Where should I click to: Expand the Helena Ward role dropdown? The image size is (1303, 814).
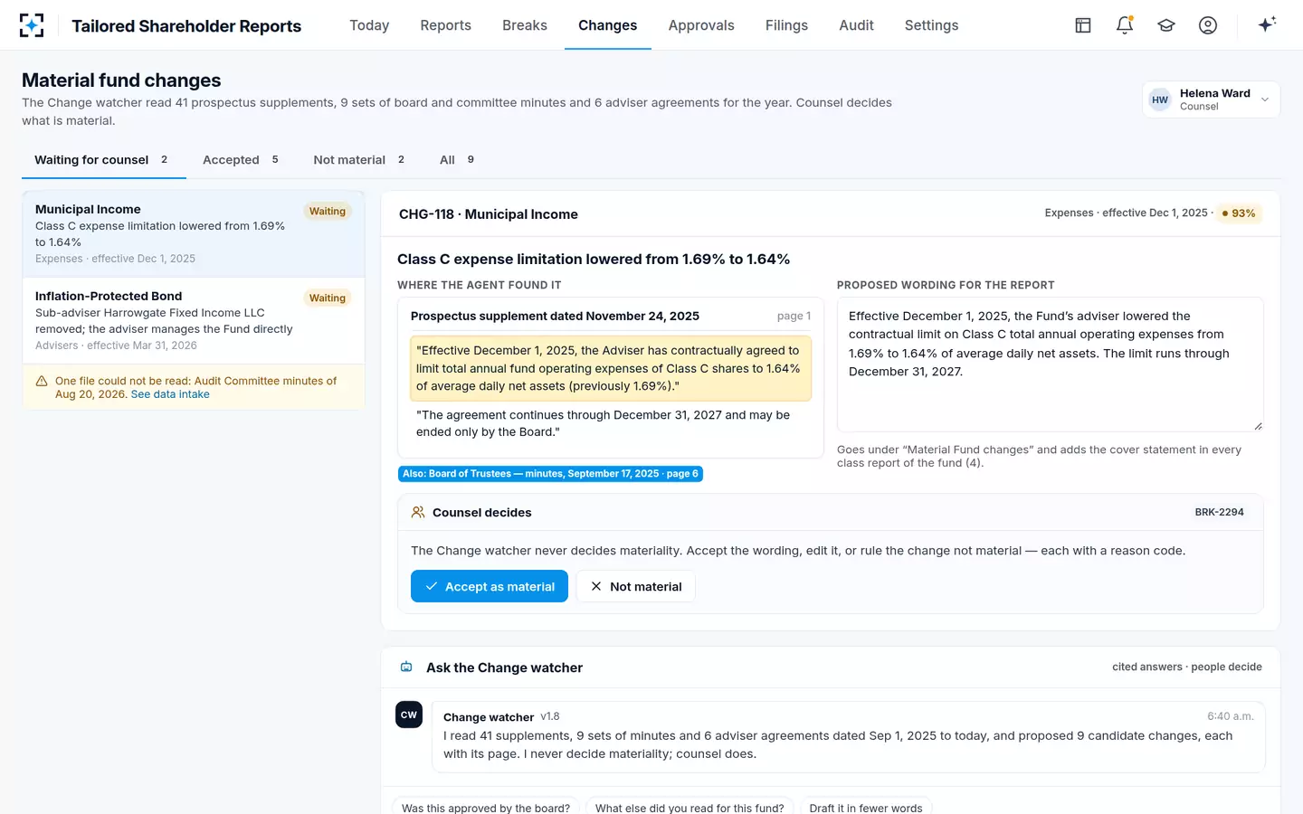[1211, 99]
